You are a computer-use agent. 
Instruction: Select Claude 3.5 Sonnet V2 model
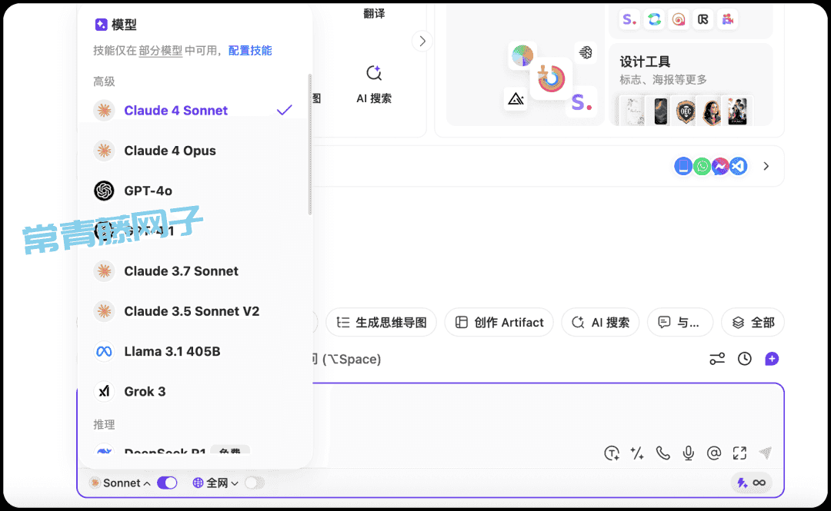pos(195,311)
